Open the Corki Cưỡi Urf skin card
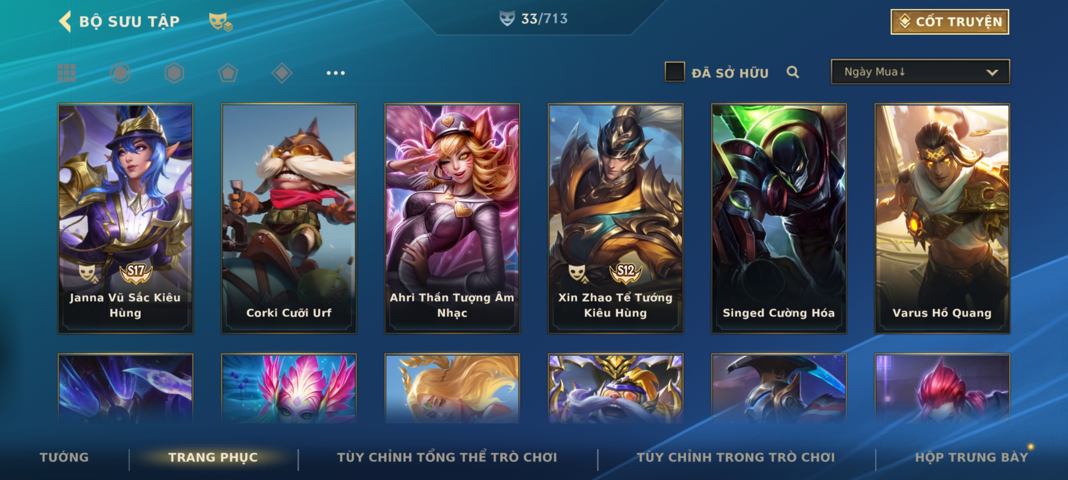The height and width of the screenshot is (480, 1068). [x=289, y=219]
